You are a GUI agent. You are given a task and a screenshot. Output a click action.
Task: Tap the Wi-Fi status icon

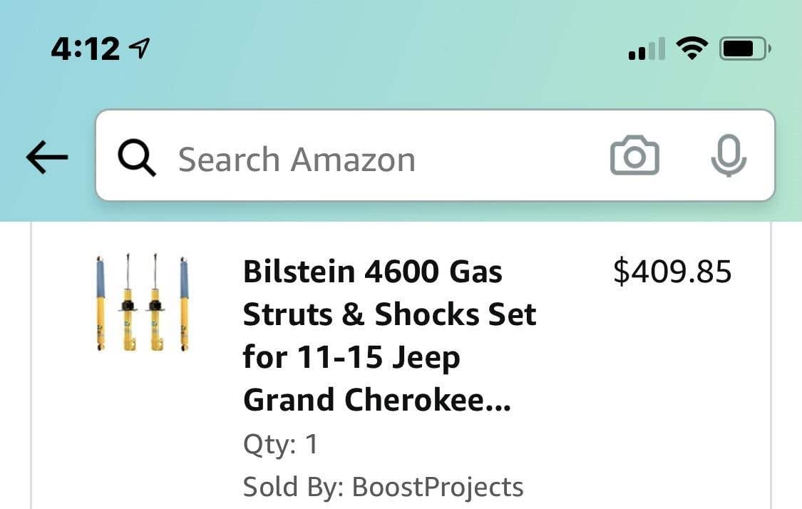click(x=692, y=48)
